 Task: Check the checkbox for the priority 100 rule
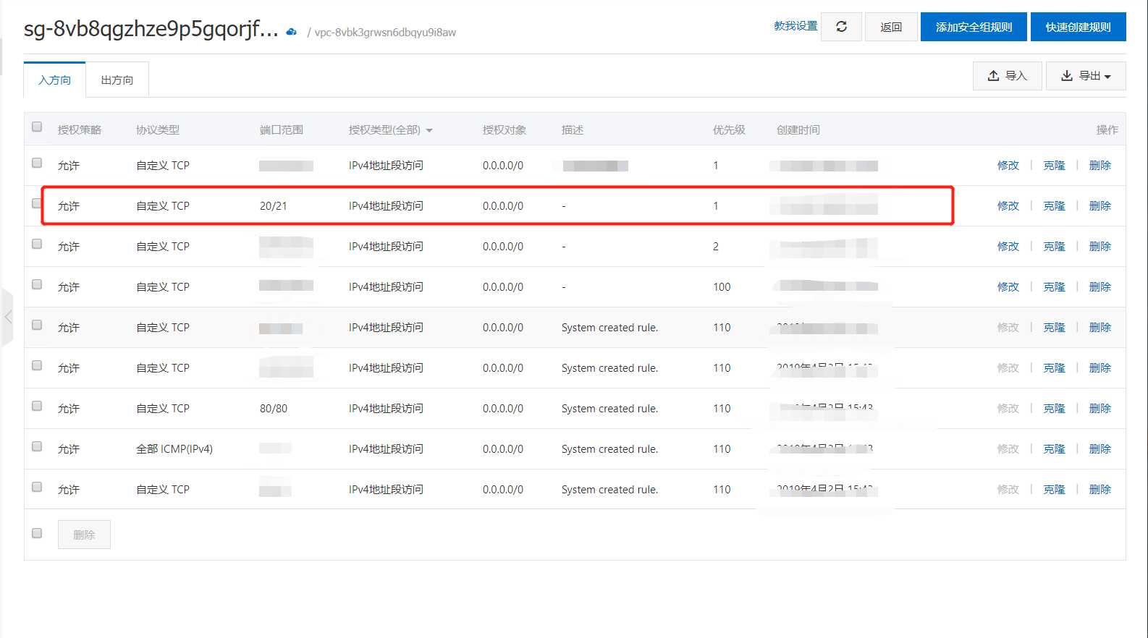click(37, 284)
